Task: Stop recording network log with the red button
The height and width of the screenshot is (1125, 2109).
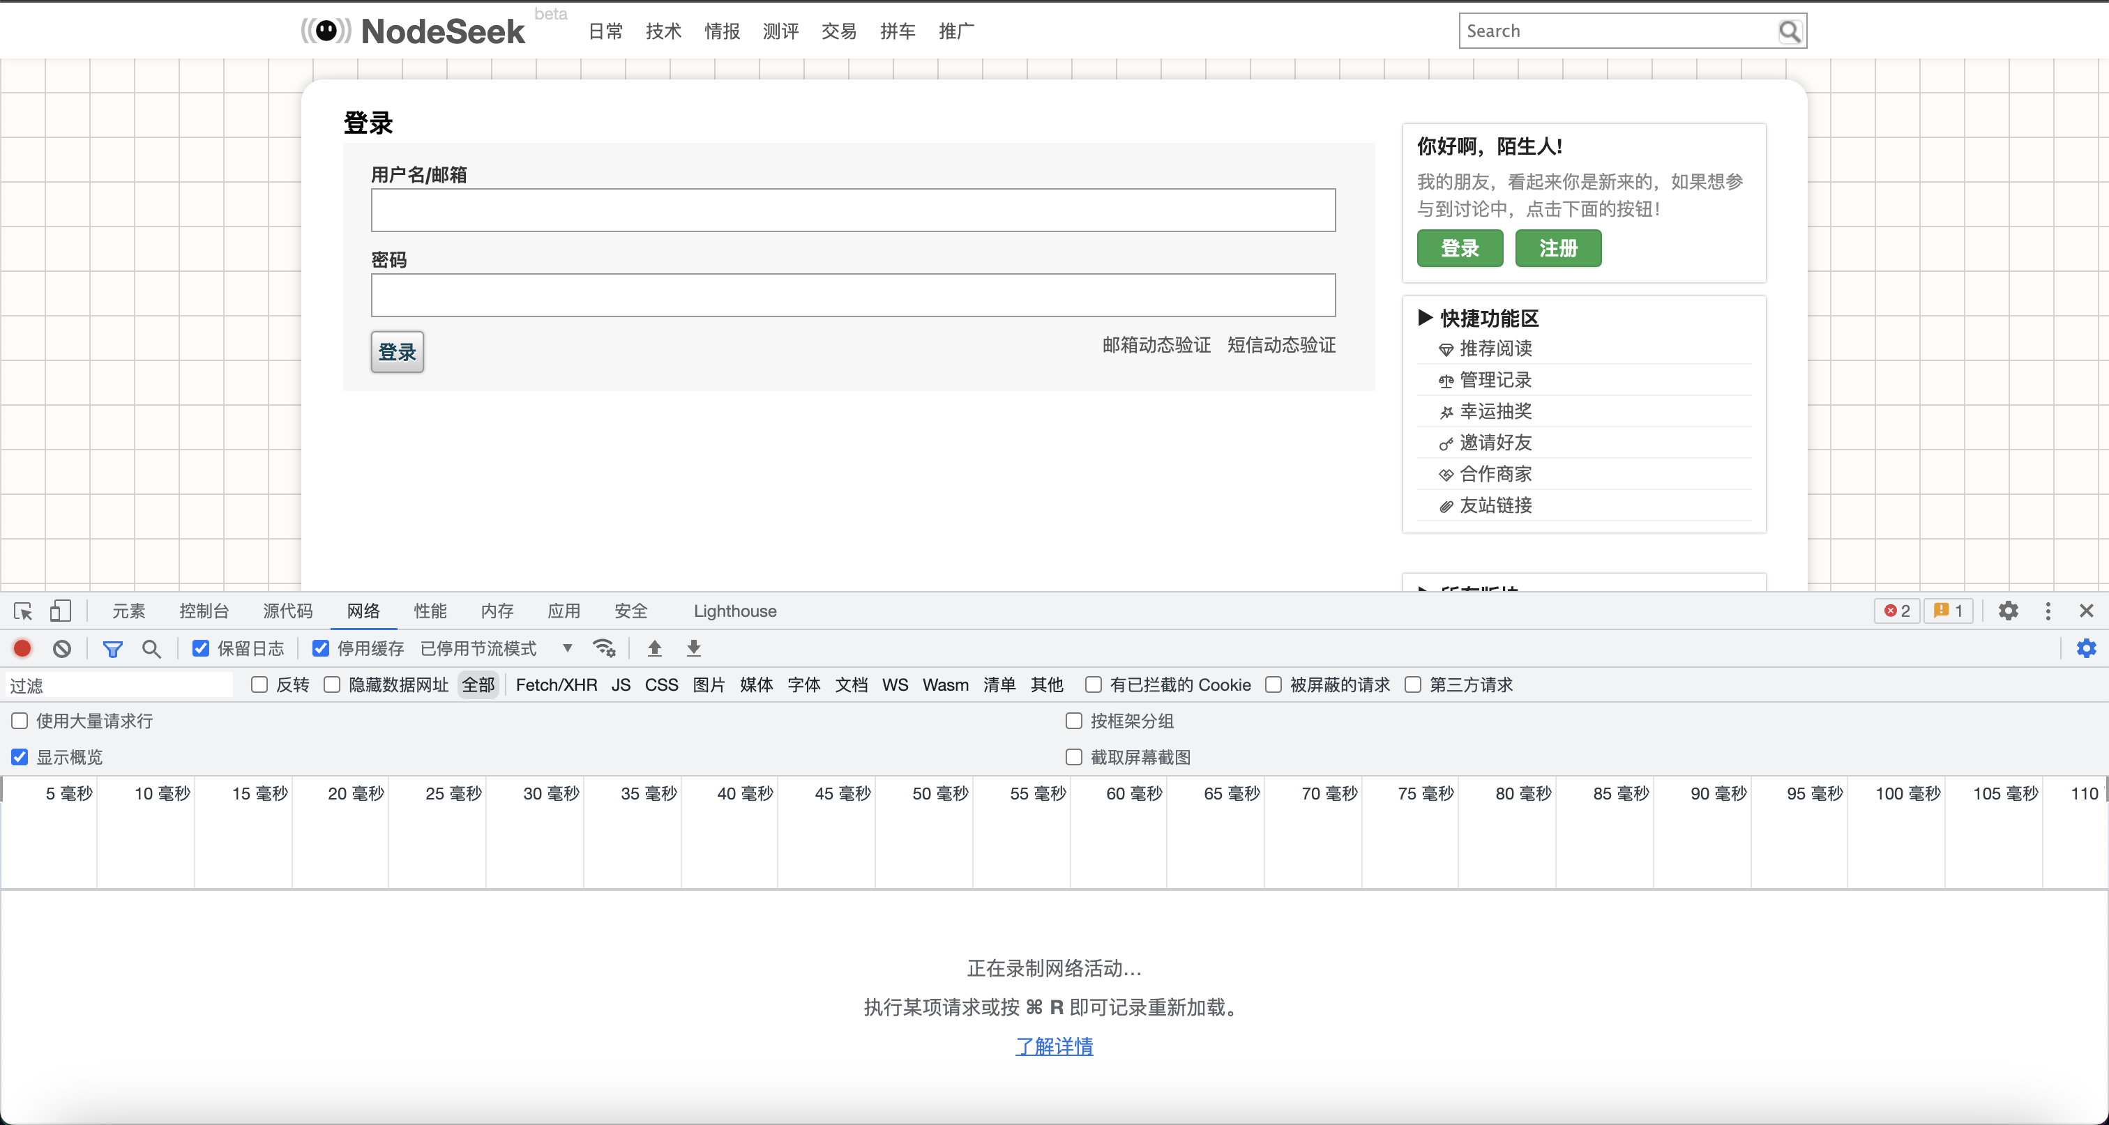Action: (23, 649)
